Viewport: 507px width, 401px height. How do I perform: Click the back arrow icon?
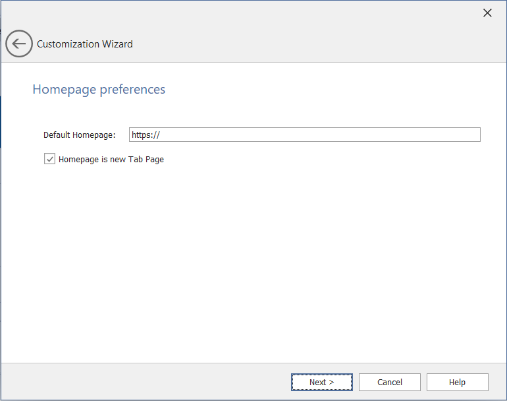pyautogui.click(x=18, y=44)
